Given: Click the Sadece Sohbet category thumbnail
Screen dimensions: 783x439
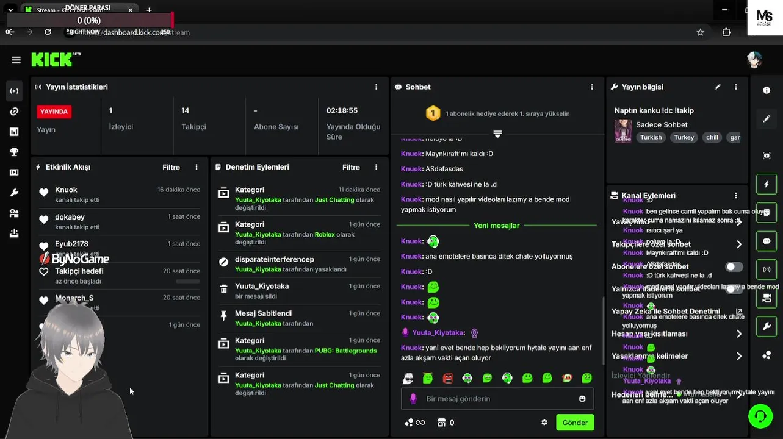Looking at the screenshot, I should click(623, 130).
